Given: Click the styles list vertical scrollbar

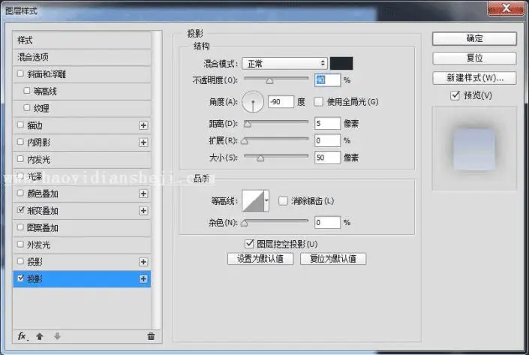Looking at the screenshot, I should tap(157, 180).
